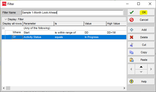Click the red X Delete icon
The height and width of the screenshot is (92, 156).
[x=132, y=37]
